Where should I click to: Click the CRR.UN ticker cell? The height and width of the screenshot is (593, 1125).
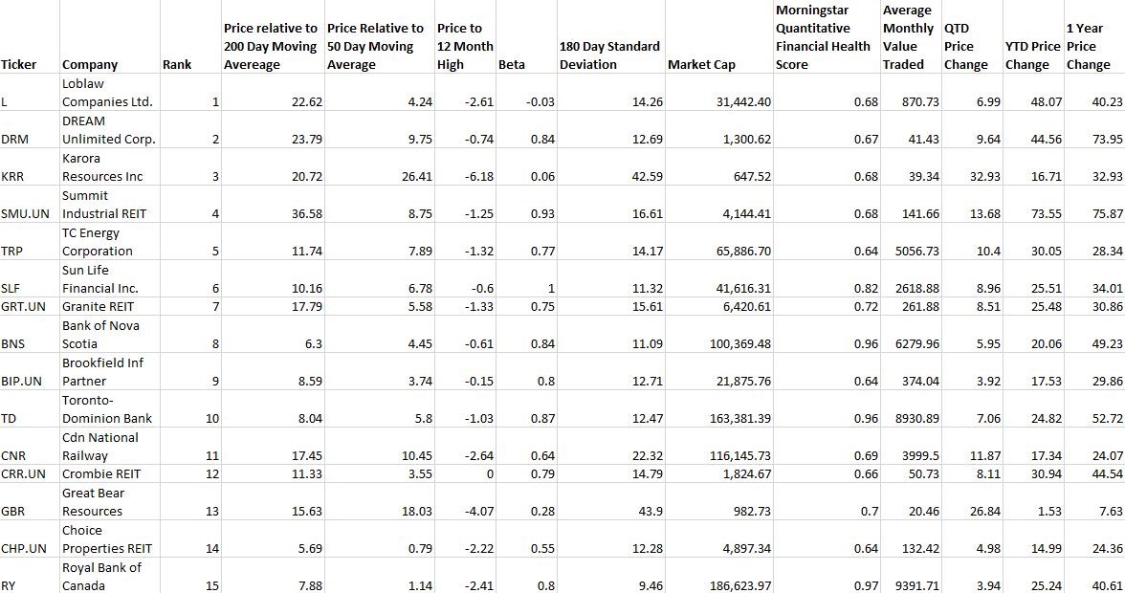(24, 474)
